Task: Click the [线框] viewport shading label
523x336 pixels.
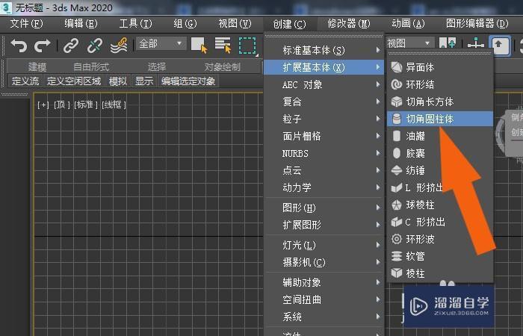Action: click(x=114, y=105)
